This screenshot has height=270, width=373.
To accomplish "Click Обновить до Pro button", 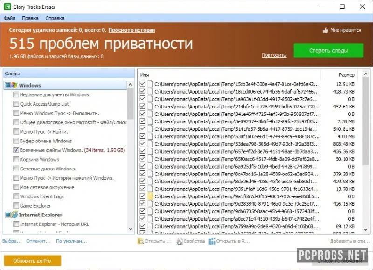I will 32,261.
